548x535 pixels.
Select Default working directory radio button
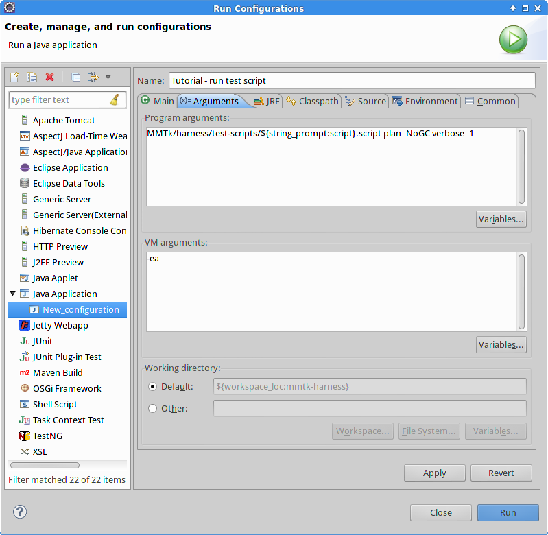153,386
